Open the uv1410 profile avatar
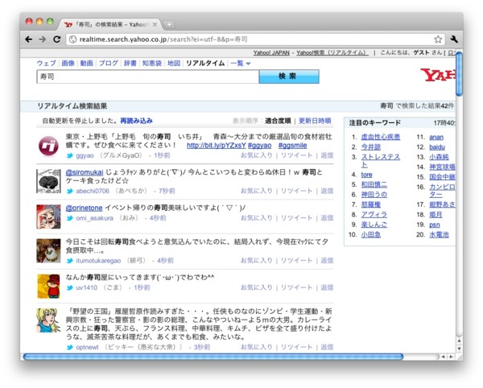Screen dimensions: 483x388 (48, 287)
